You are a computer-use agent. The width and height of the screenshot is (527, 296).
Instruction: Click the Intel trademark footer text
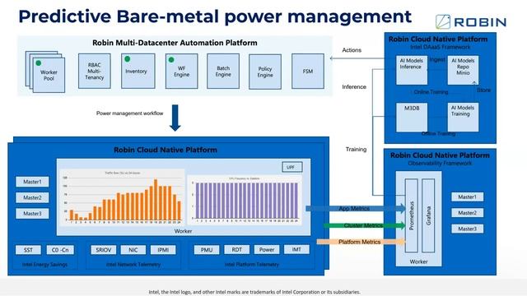(254, 292)
